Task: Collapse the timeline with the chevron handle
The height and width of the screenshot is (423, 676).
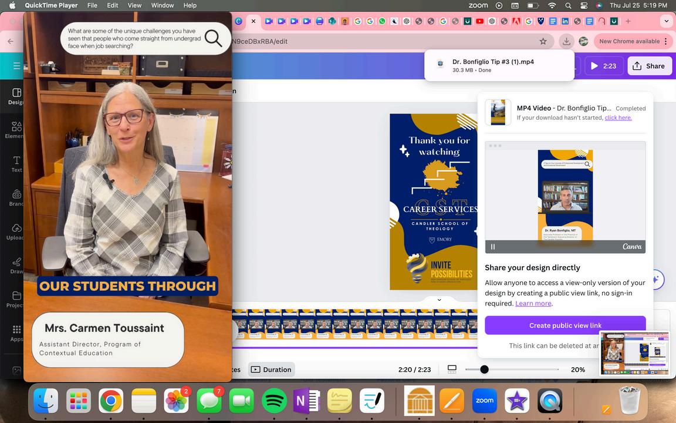Action: tap(440, 300)
